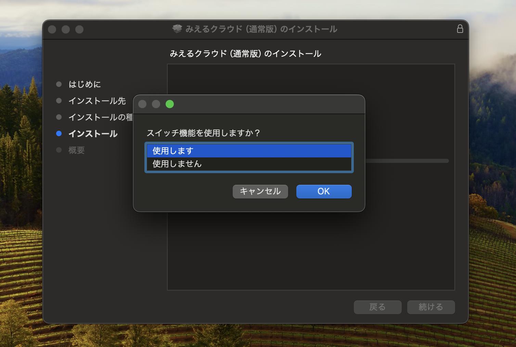Viewport: 516px width, 347px height.
Task: Select the インストールの種類 step in sidebar
Action: click(x=101, y=117)
